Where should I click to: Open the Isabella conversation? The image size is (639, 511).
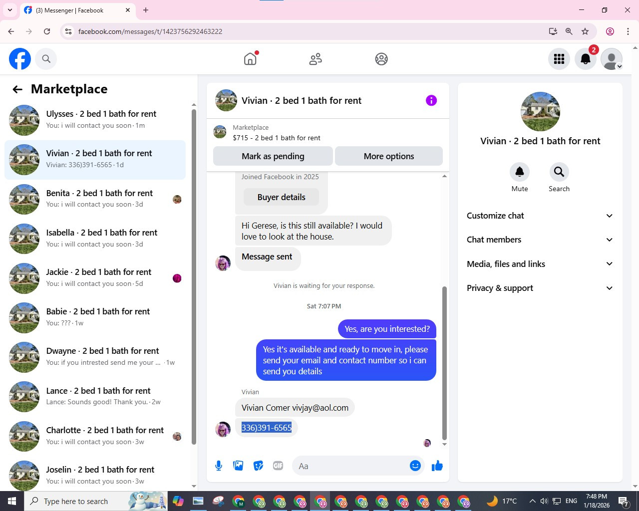tap(95, 239)
